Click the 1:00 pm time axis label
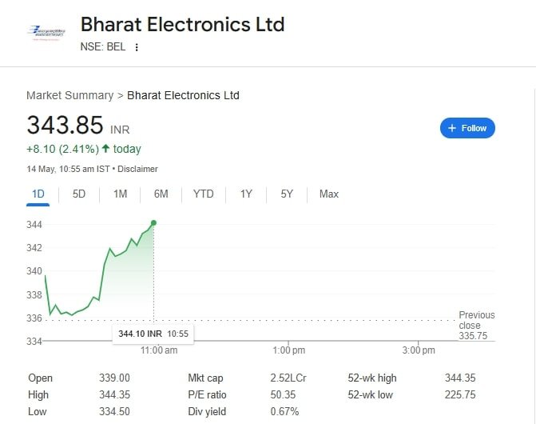Viewport: 536px width, 424px height. [288, 350]
